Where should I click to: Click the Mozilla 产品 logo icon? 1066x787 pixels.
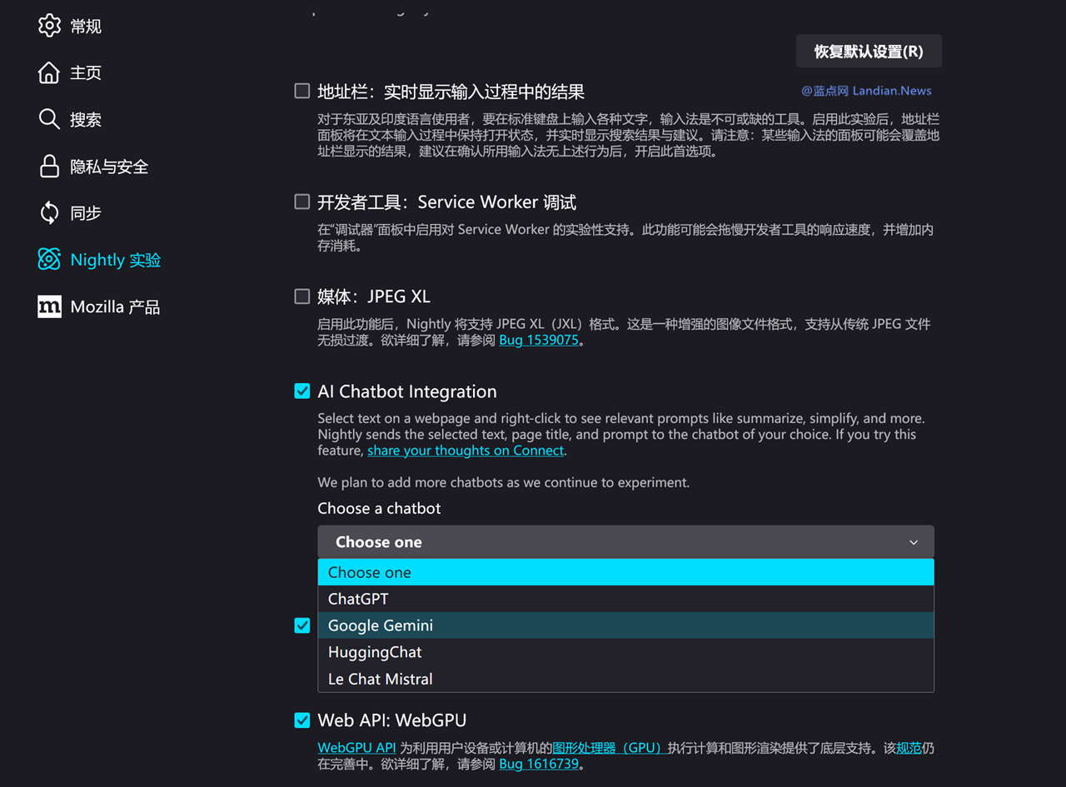49,306
